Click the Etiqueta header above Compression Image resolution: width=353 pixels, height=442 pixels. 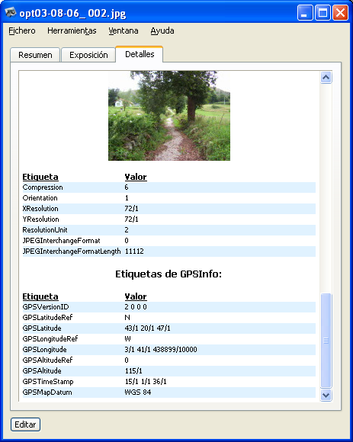[x=40, y=177]
